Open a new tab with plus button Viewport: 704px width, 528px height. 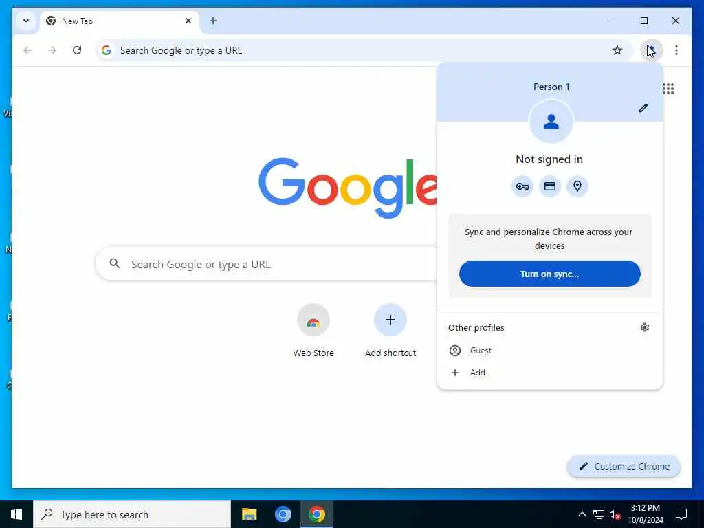pyautogui.click(x=213, y=21)
